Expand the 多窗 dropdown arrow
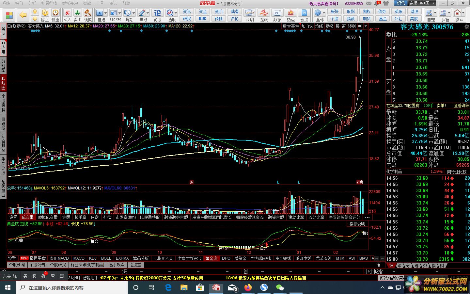This screenshot has height=294, width=470. coord(449,13)
